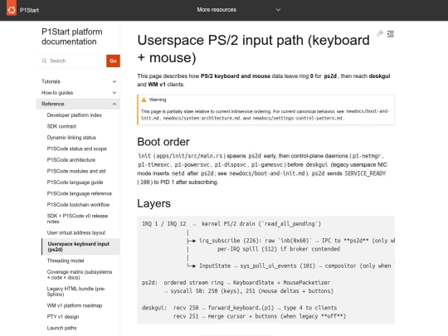Screen dimensions: 448x336
Task: Open SDK contract page
Action: [x=61, y=126]
